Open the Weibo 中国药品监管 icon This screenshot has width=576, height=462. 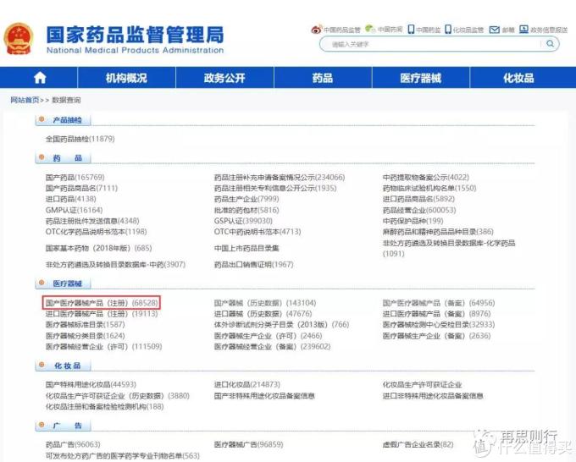(x=316, y=30)
